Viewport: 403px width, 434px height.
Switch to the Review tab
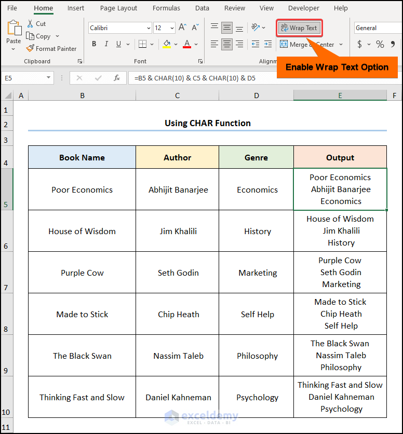[235, 8]
